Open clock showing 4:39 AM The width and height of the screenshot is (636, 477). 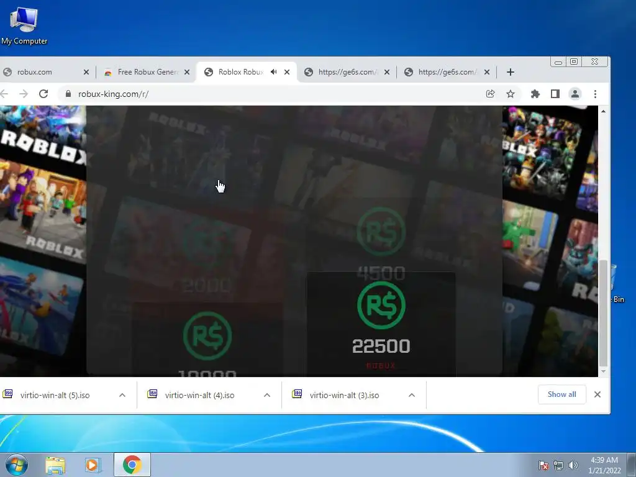click(x=604, y=465)
